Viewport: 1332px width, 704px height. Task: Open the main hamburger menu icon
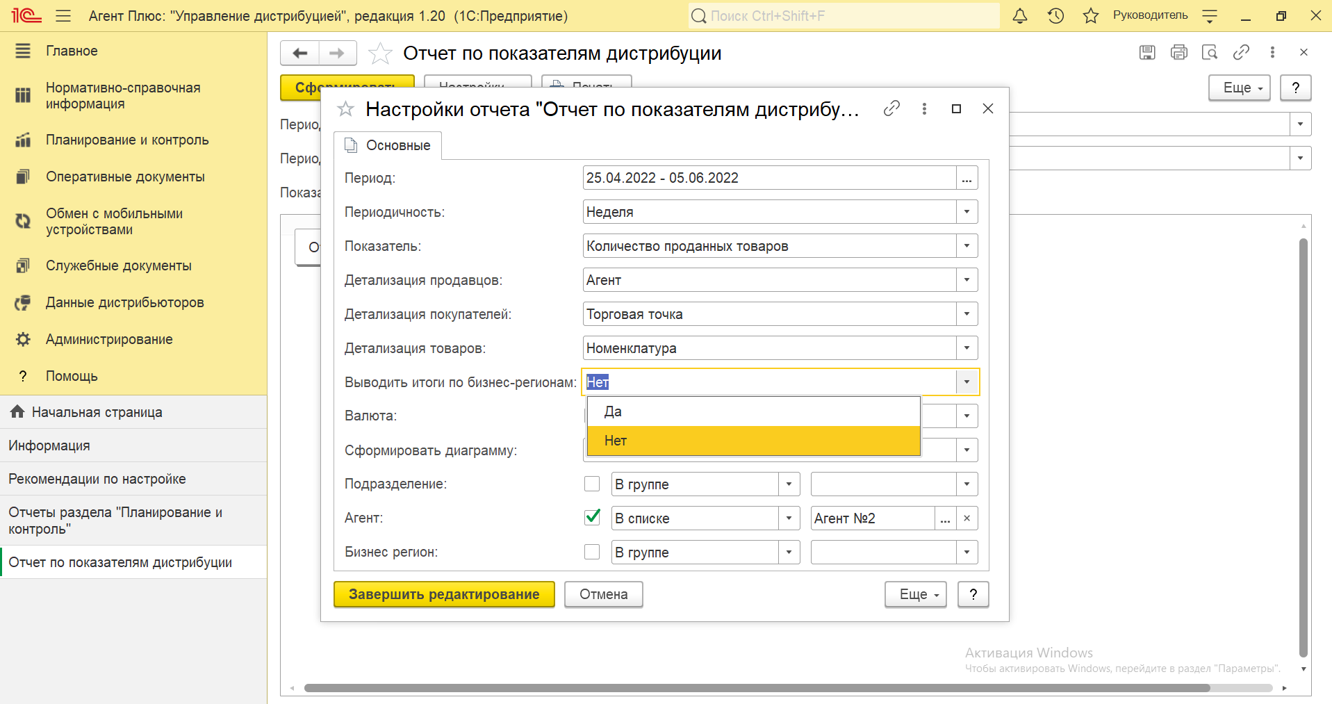coord(63,15)
